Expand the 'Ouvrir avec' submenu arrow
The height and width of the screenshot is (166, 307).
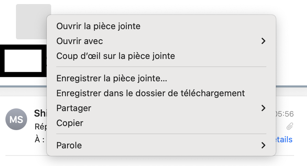[x=263, y=41]
